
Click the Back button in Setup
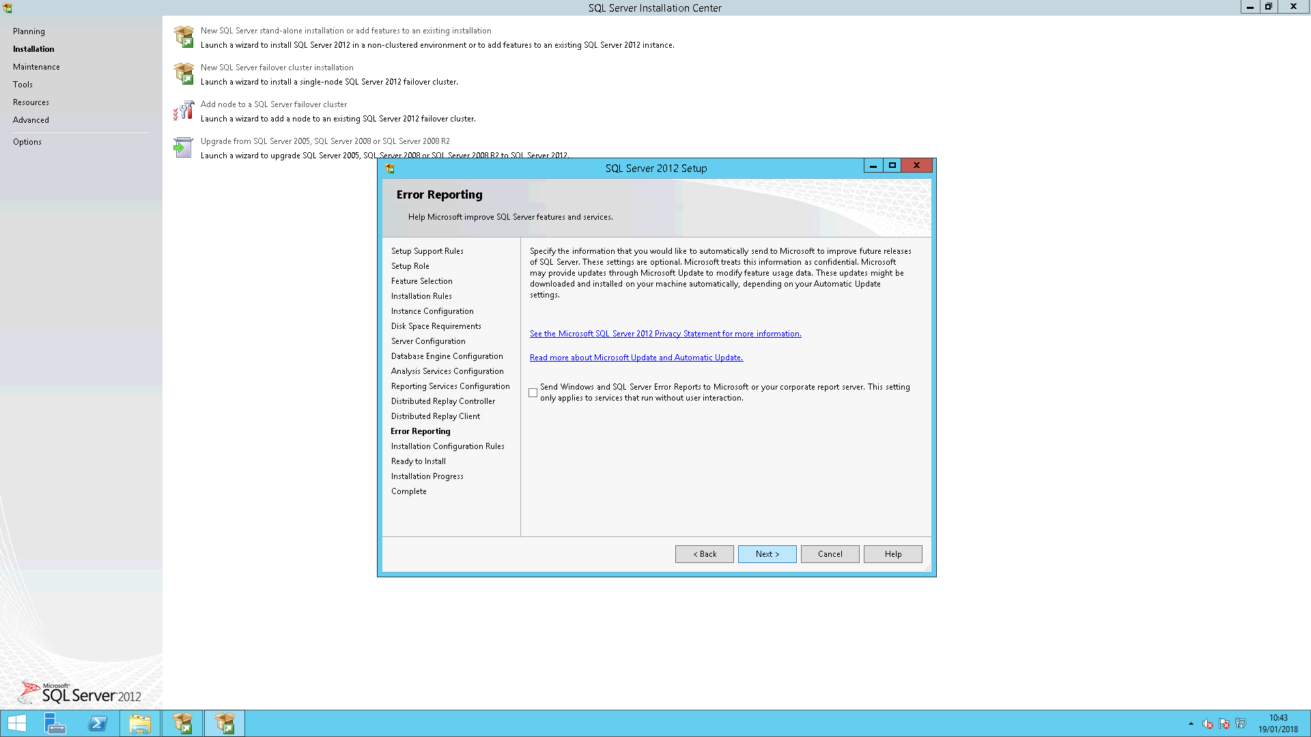click(705, 554)
